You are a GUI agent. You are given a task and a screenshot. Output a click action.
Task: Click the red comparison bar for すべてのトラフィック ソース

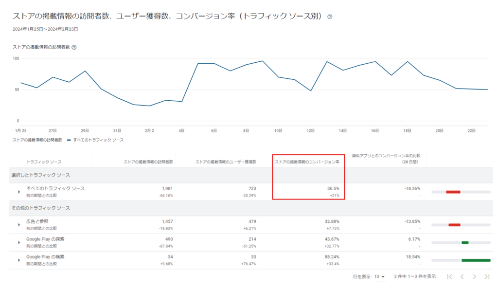pos(453,192)
